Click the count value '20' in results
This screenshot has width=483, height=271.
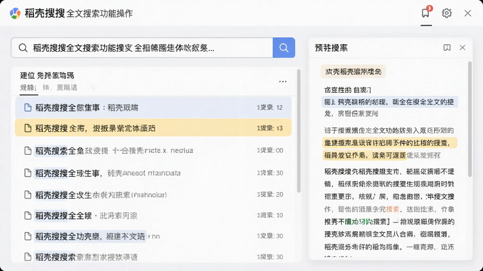279,194
